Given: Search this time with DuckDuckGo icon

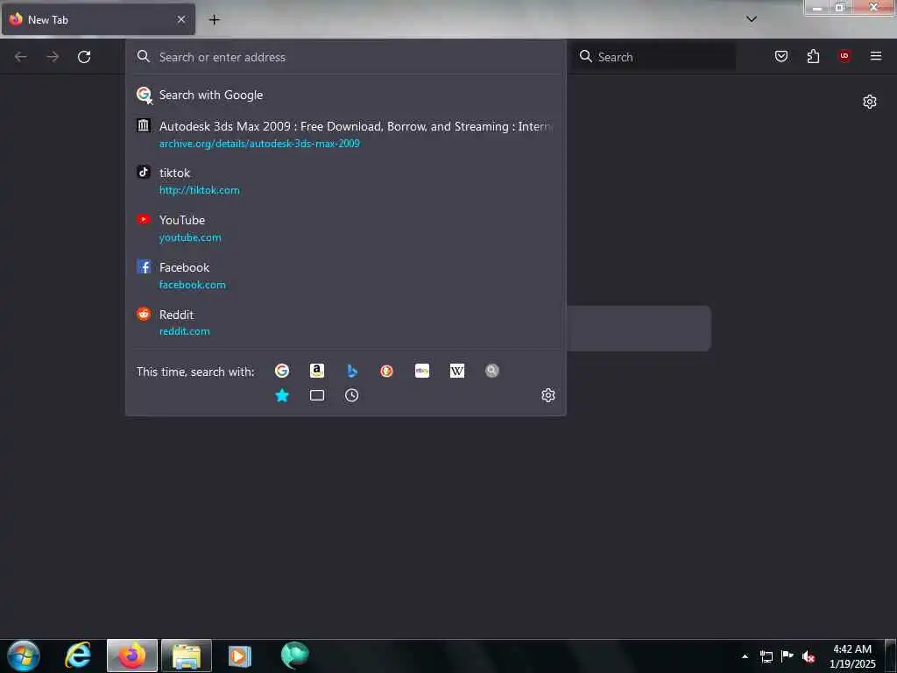Looking at the screenshot, I should 386,371.
